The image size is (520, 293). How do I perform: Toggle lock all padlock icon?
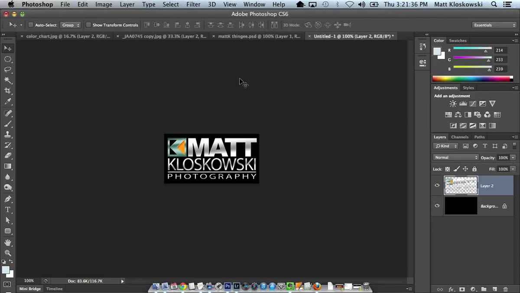[474, 169]
